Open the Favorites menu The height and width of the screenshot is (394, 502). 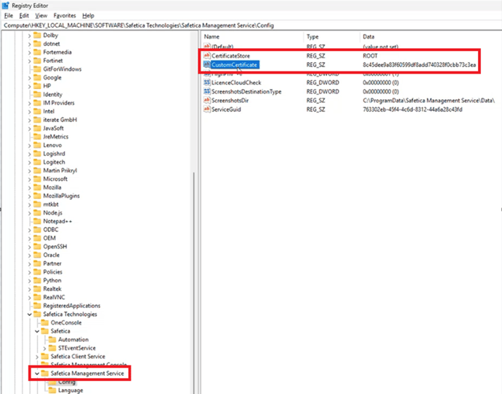point(65,15)
